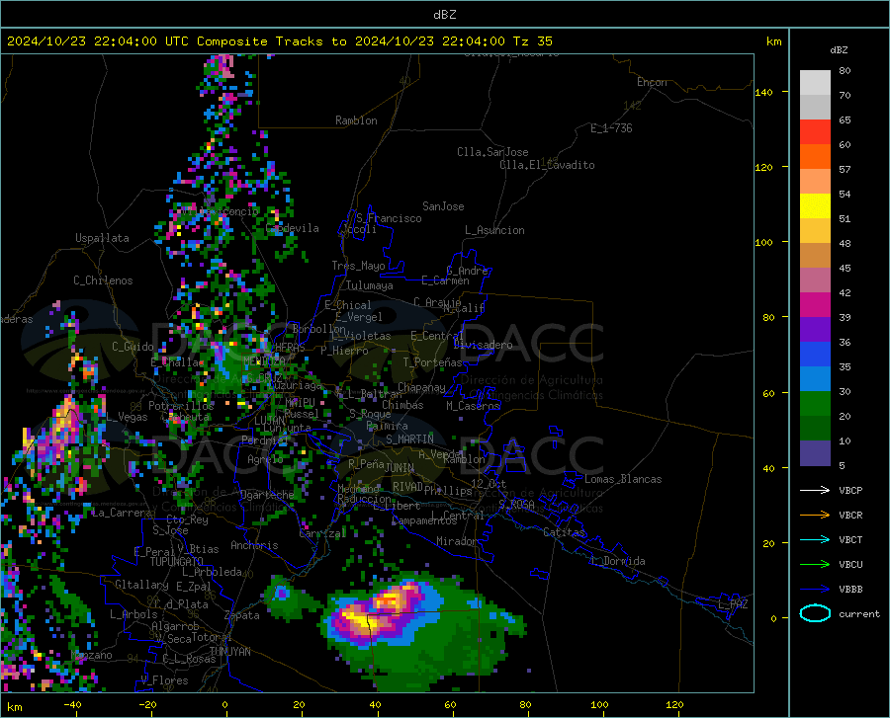The image size is (890, 718).
Task: Select the red 60 dBZ color swatch
Action: tap(815, 132)
